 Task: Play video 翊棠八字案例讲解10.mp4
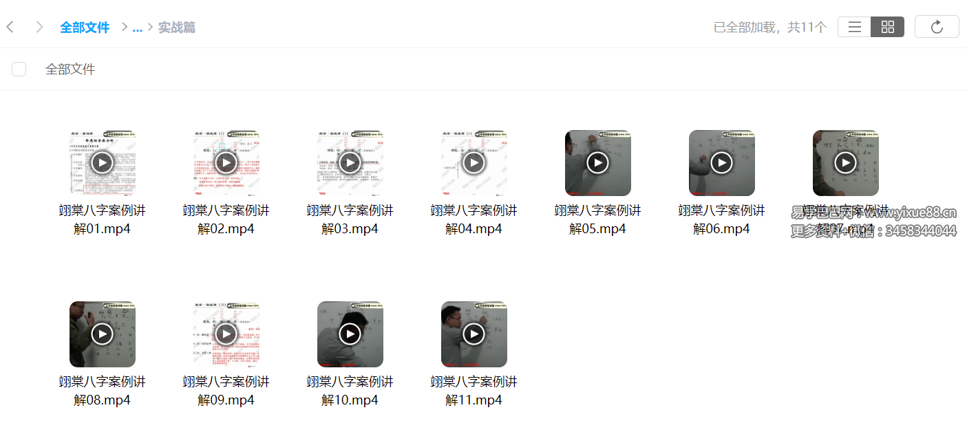pyautogui.click(x=350, y=334)
